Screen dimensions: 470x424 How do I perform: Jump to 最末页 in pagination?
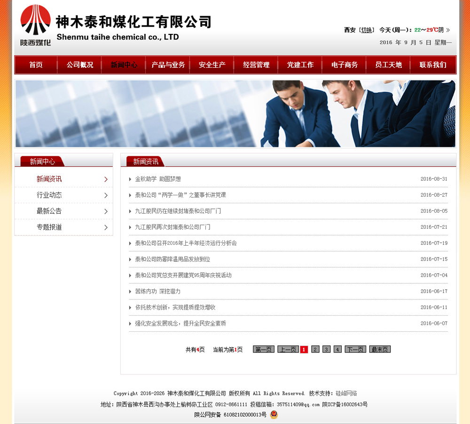pyautogui.click(x=380, y=349)
